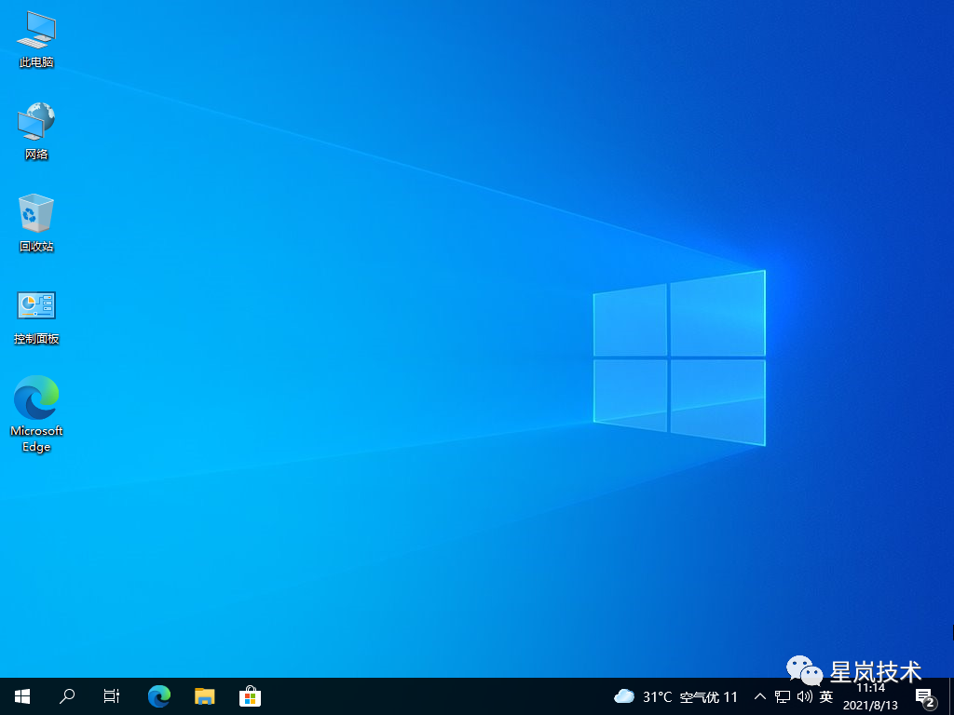This screenshot has width=954, height=715.
Task: Launch Edge from the taskbar
Action: pos(158,695)
